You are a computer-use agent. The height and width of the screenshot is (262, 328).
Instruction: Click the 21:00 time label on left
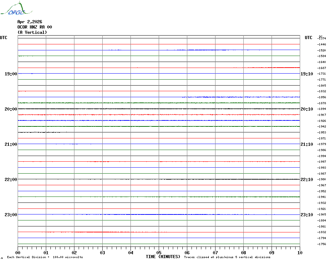click(x=11, y=144)
